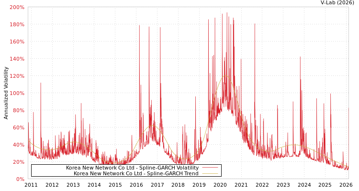Click the 200% y-axis label
359x191 pixels.
tap(17, 8)
